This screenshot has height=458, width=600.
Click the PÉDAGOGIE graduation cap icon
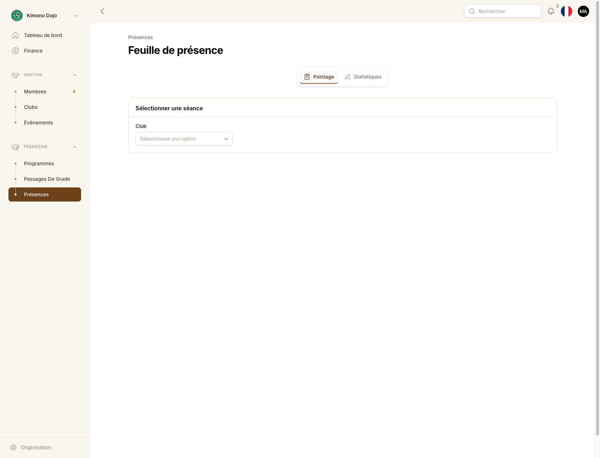click(x=15, y=147)
